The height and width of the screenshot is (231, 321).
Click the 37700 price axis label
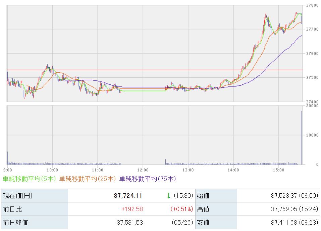(312, 29)
